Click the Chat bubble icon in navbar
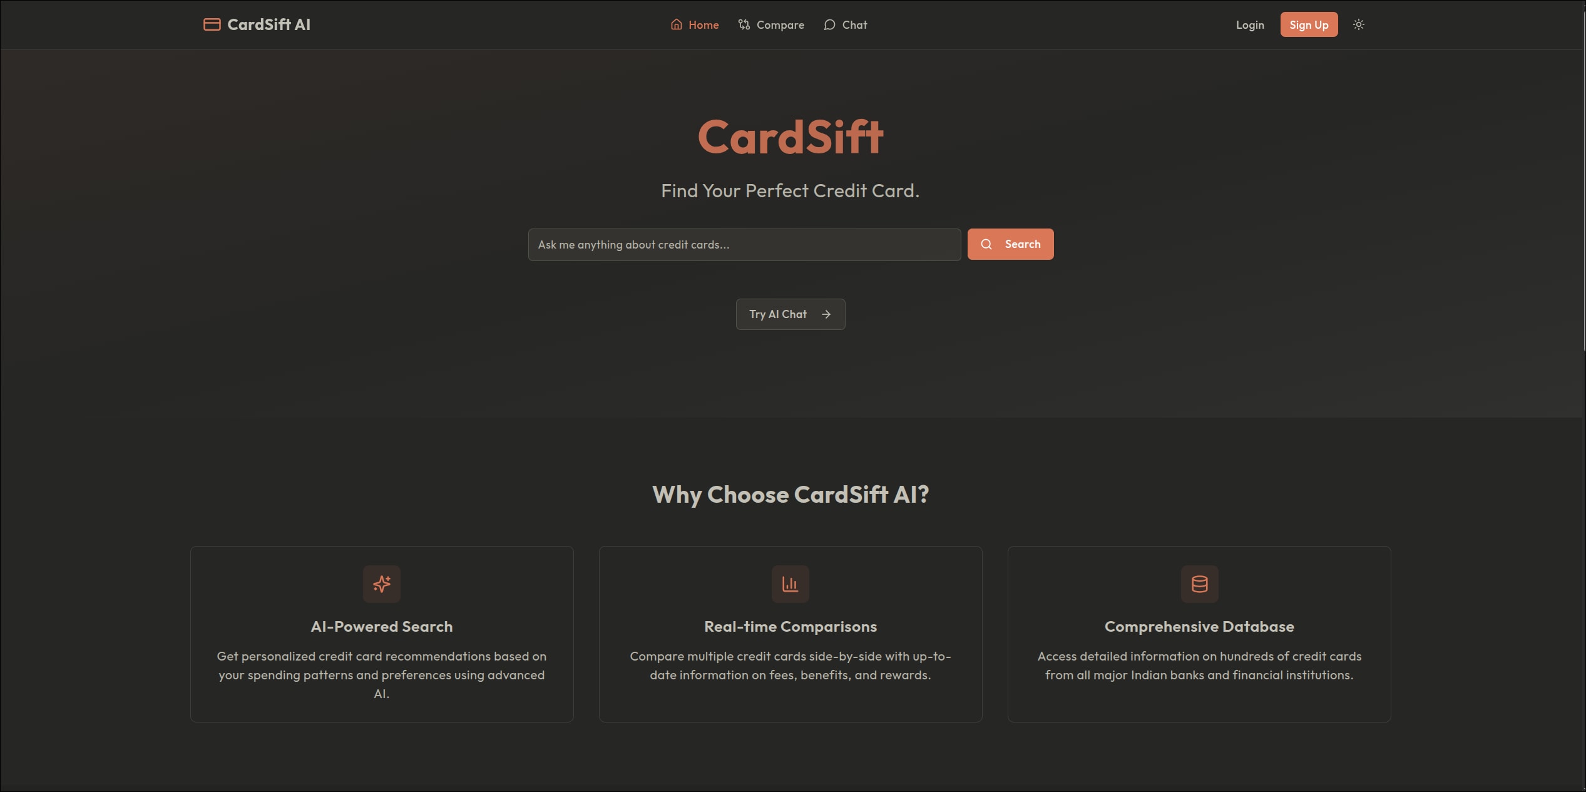This screenshot has width=1586, height=792. (829, 24)
